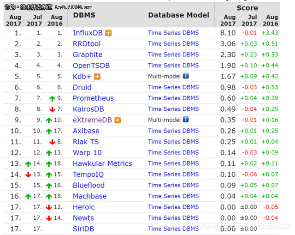Open the Newts link
Viewport: 295px width, 235px height.
[83, 218]
